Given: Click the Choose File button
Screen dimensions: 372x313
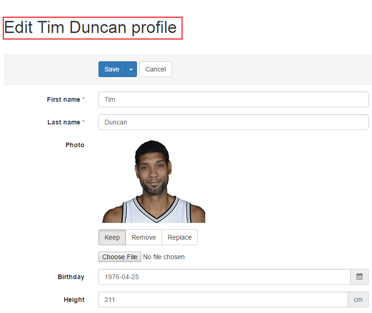Looking at the screenshot, I should click(120, 257).
